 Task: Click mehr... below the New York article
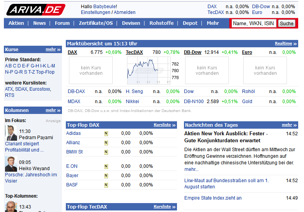tap(191, 169)
